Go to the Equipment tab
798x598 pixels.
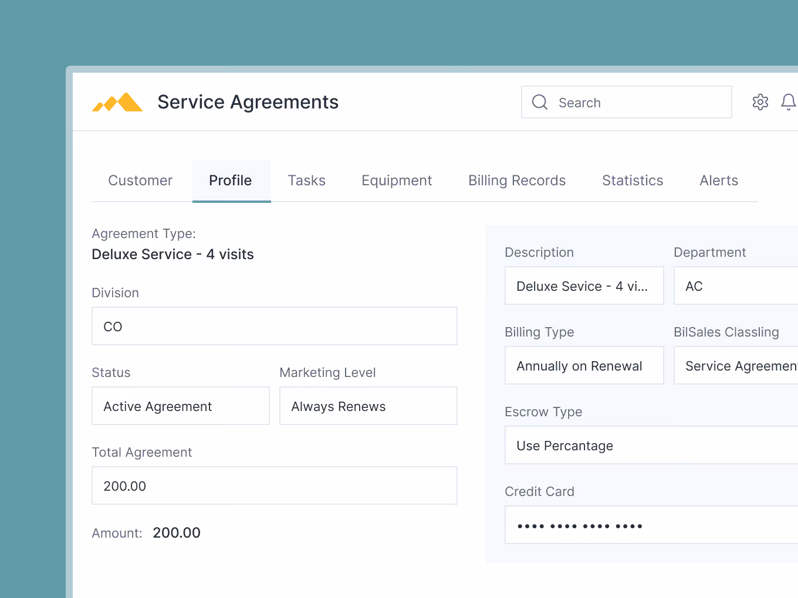(x=397, y=181)
